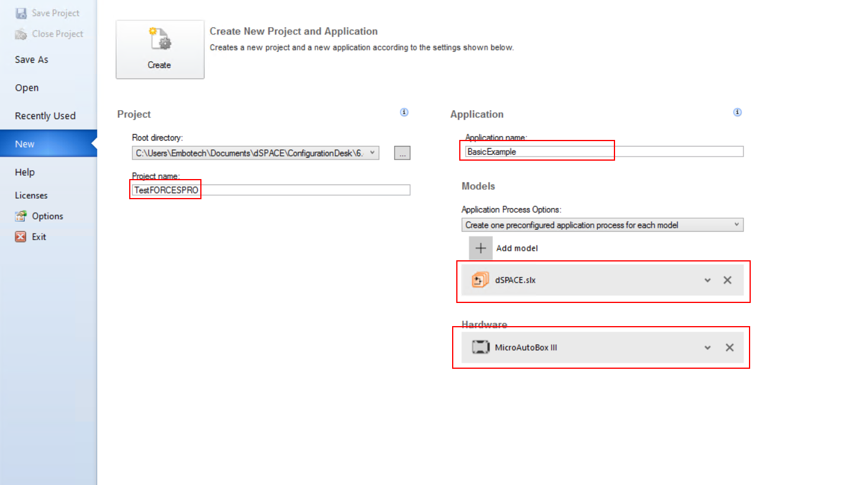Image resolution: width=858 pixels, height=485 pixels.
Task: Open the Licenses page
Action: tap(31, 195)
